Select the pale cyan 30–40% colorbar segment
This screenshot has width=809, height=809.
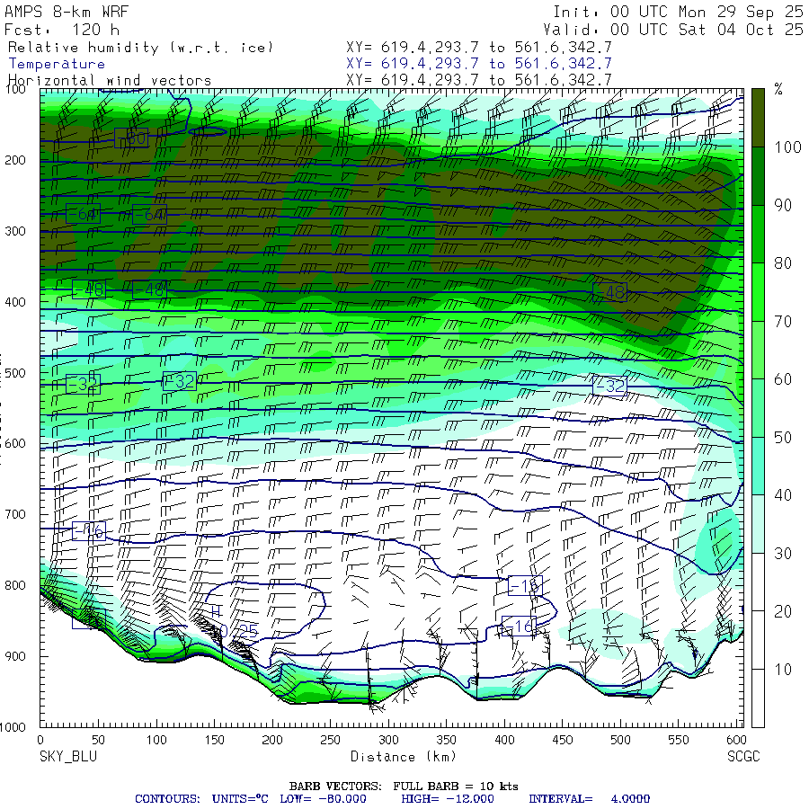pyautogui.click(x=758, y=524)
